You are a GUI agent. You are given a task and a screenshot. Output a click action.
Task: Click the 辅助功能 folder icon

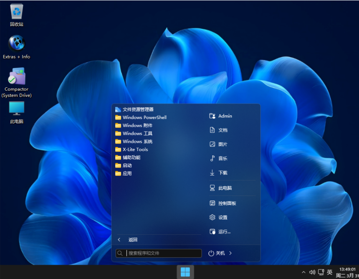(x=118, y=157)
